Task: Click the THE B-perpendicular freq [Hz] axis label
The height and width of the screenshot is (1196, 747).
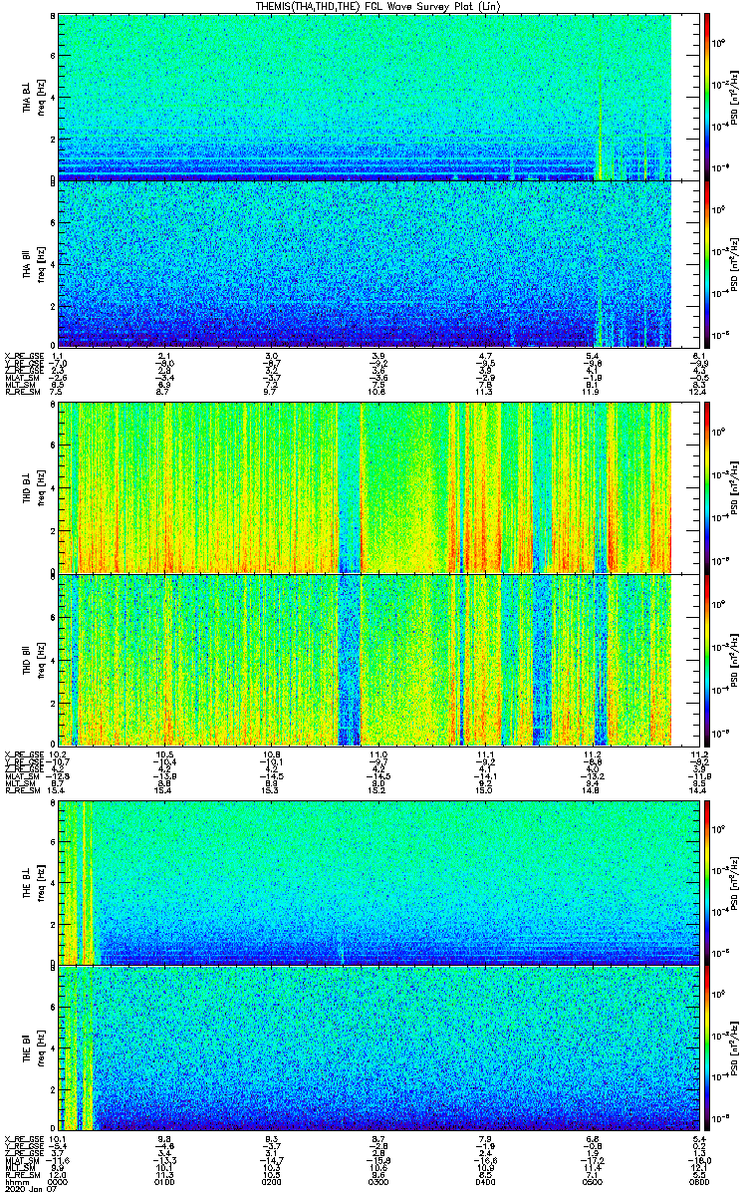Action: pyautogui.click(x=42, y=882)
